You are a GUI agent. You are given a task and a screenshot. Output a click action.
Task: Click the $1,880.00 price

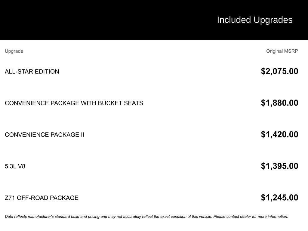(x=279, y=103)
